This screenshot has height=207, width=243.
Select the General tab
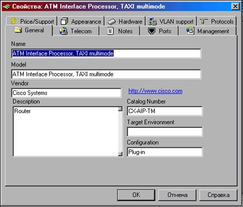pyautogui.click(x=29, y=30)
